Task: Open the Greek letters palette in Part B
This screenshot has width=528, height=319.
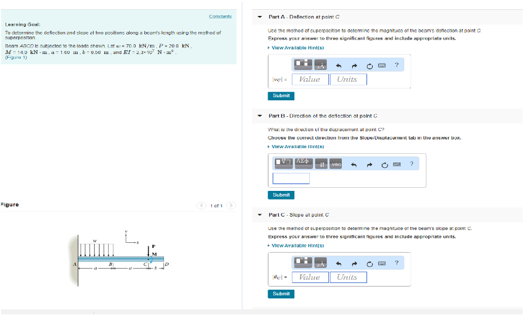Action: click(x=303, y=164)
